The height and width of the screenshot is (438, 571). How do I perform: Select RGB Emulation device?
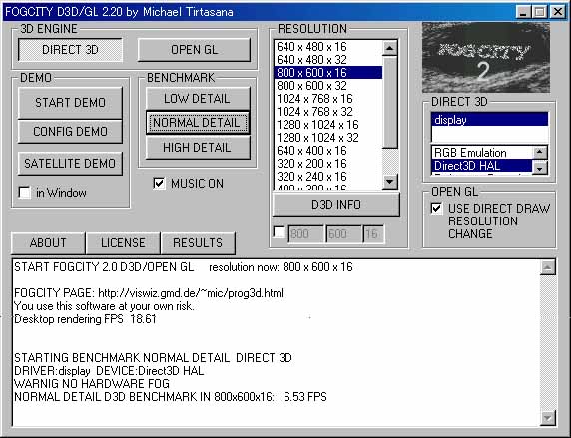coord(482,153)
